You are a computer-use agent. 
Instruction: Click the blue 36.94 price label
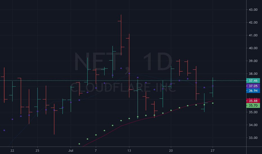click(253, 91)
